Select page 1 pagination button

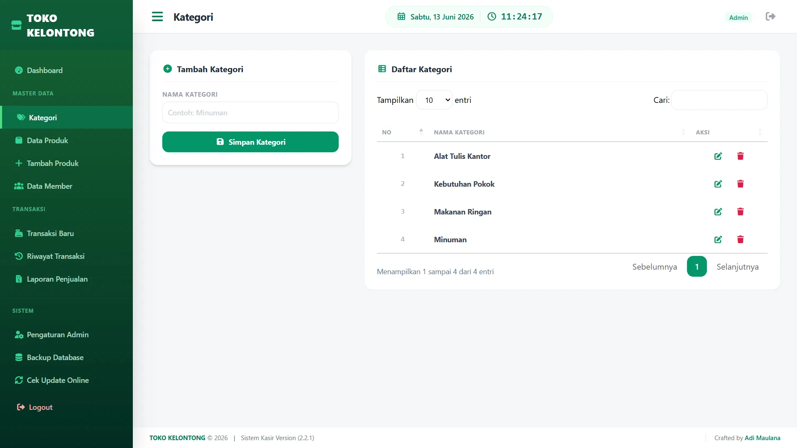pyautogui.click(x=697, y=266)
